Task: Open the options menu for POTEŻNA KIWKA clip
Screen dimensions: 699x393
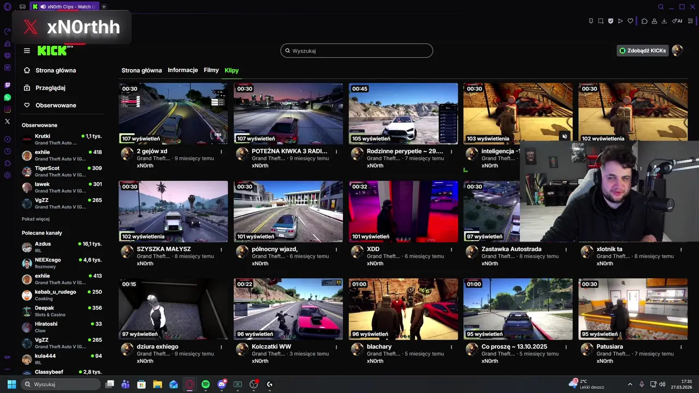Action: 336,151
